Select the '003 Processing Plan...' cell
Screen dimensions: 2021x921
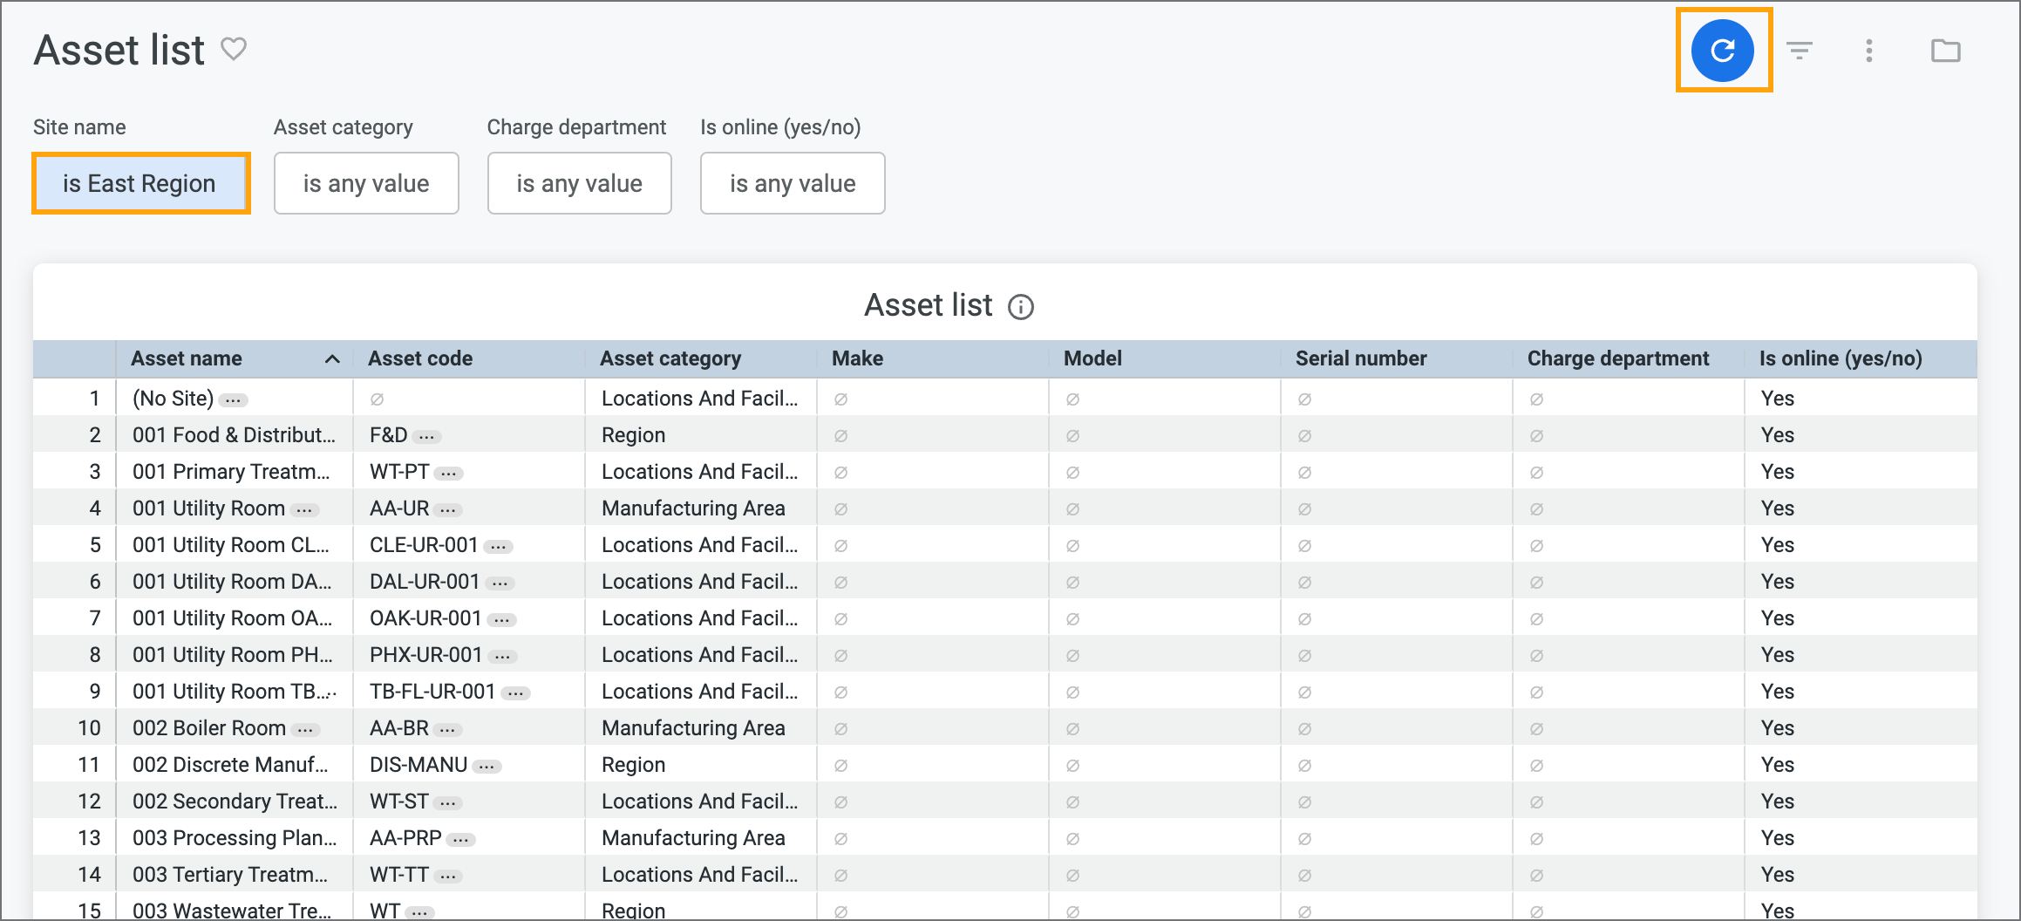click(234, 838)
